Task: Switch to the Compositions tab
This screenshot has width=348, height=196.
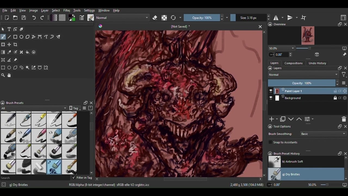Action: tap(293, 63)
